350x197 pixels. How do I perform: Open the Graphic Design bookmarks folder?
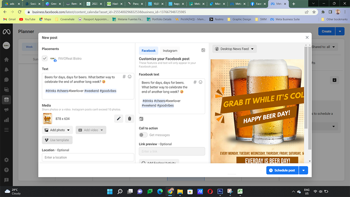(x=239, y=19)
